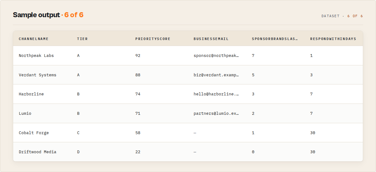The width and height of the screenshot is (376, 172).
Task: Click sponsor brands count 0 for Driftwood Media
Action: pos(253,152)
